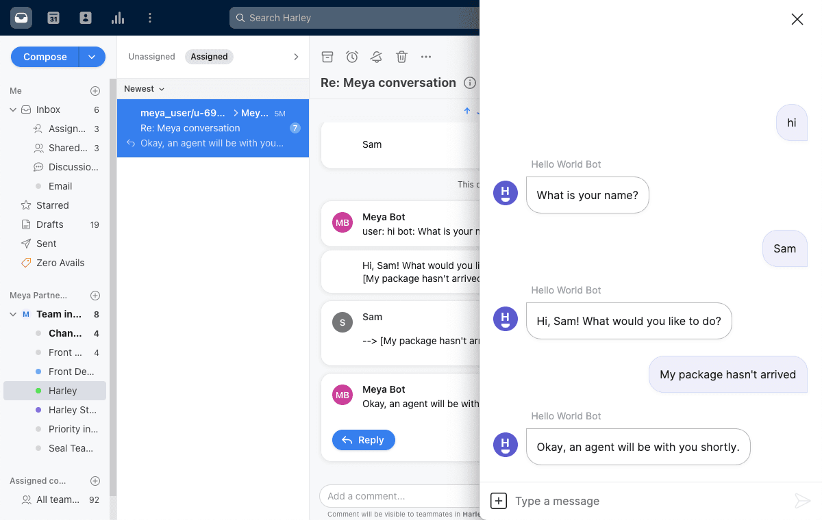822x520 pixels.
Task: Open the conversation more options menu
Action: (x=426, y=57)
